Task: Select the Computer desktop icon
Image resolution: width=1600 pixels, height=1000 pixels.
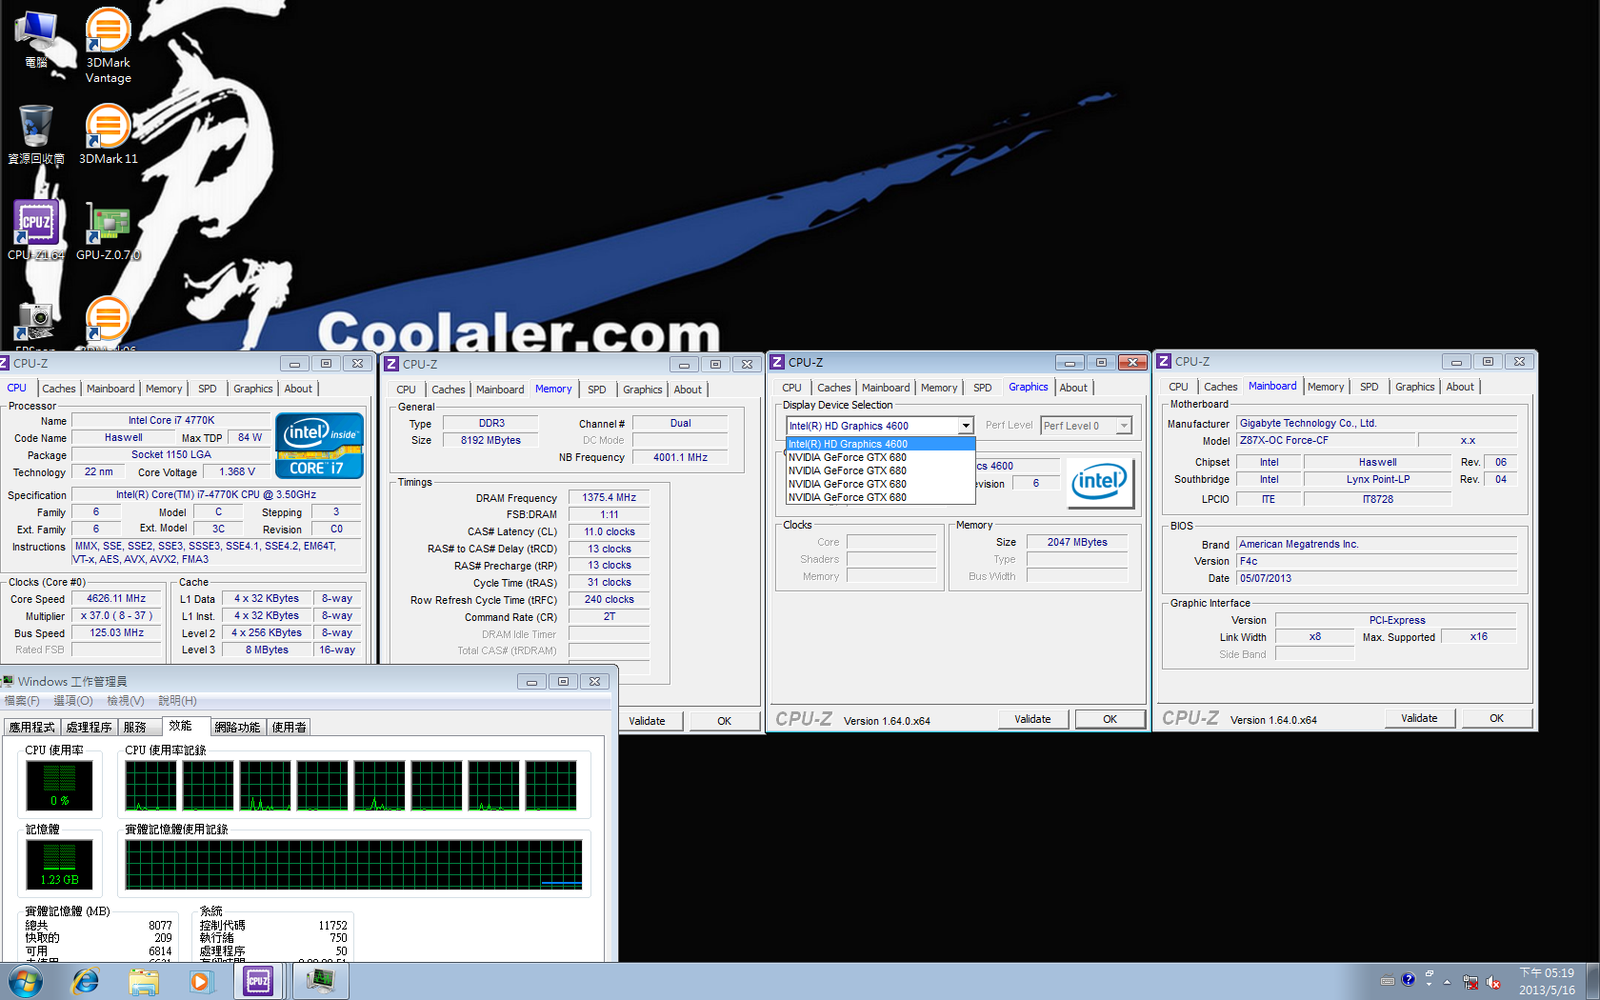Action: (36, 38)
